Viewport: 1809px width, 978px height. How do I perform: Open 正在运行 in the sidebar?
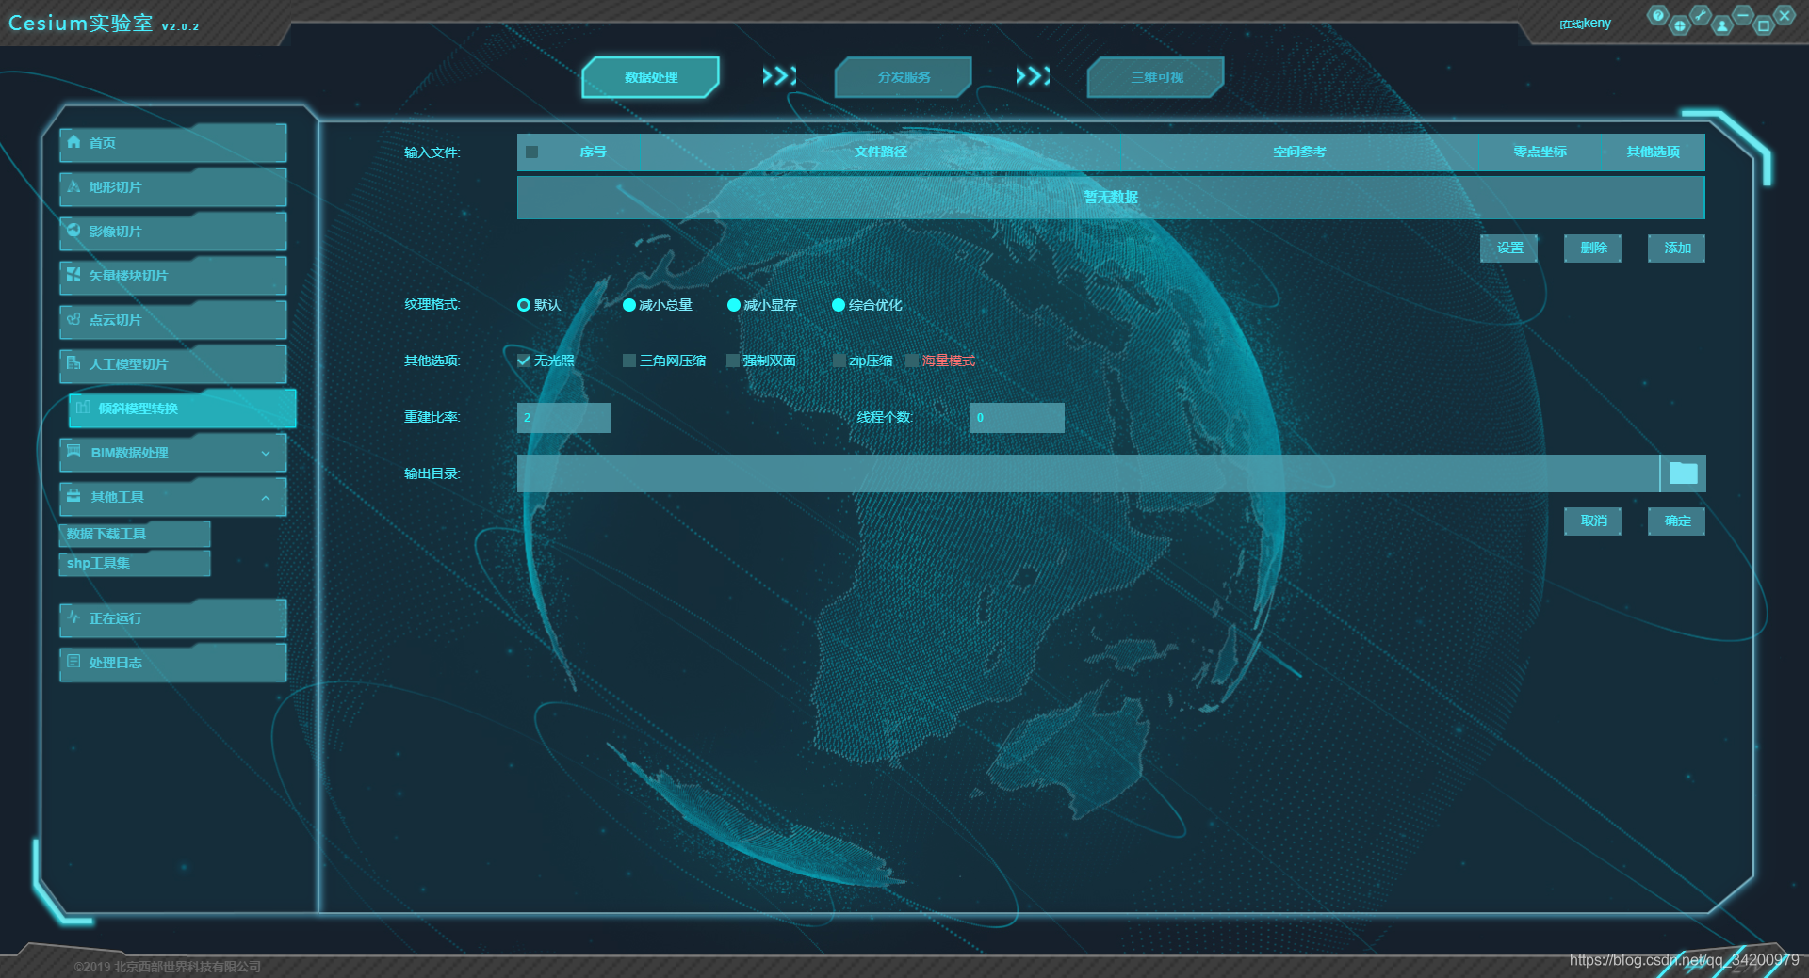point(173,618)
